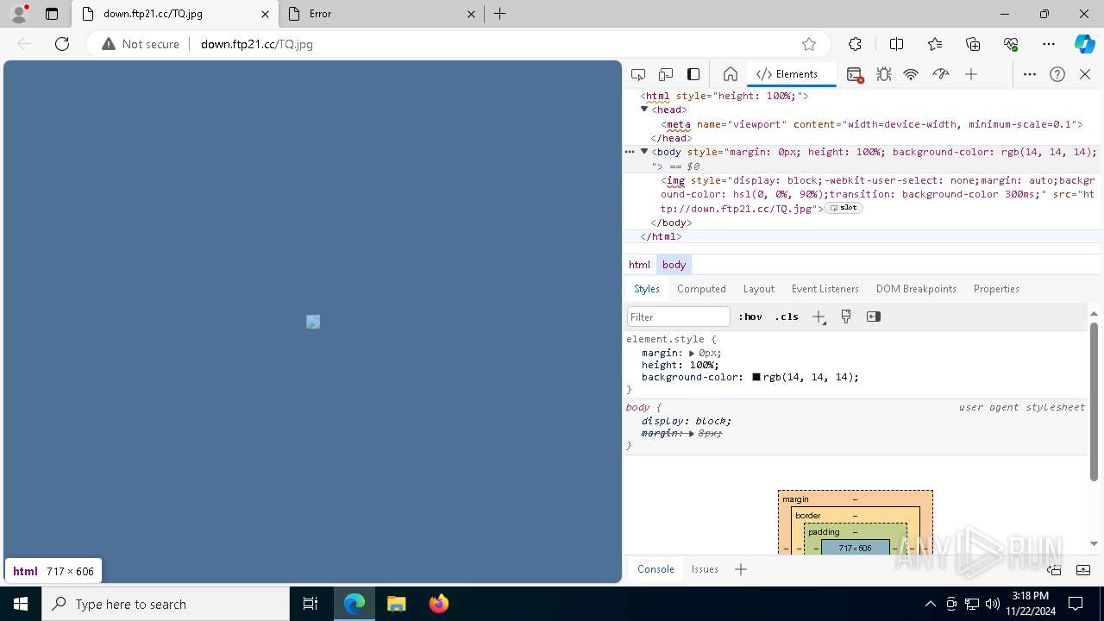The width and height of the screenshot is (1104, 621).
Task: Collapse the body node in DOM tree
Action: pos(644,152)
